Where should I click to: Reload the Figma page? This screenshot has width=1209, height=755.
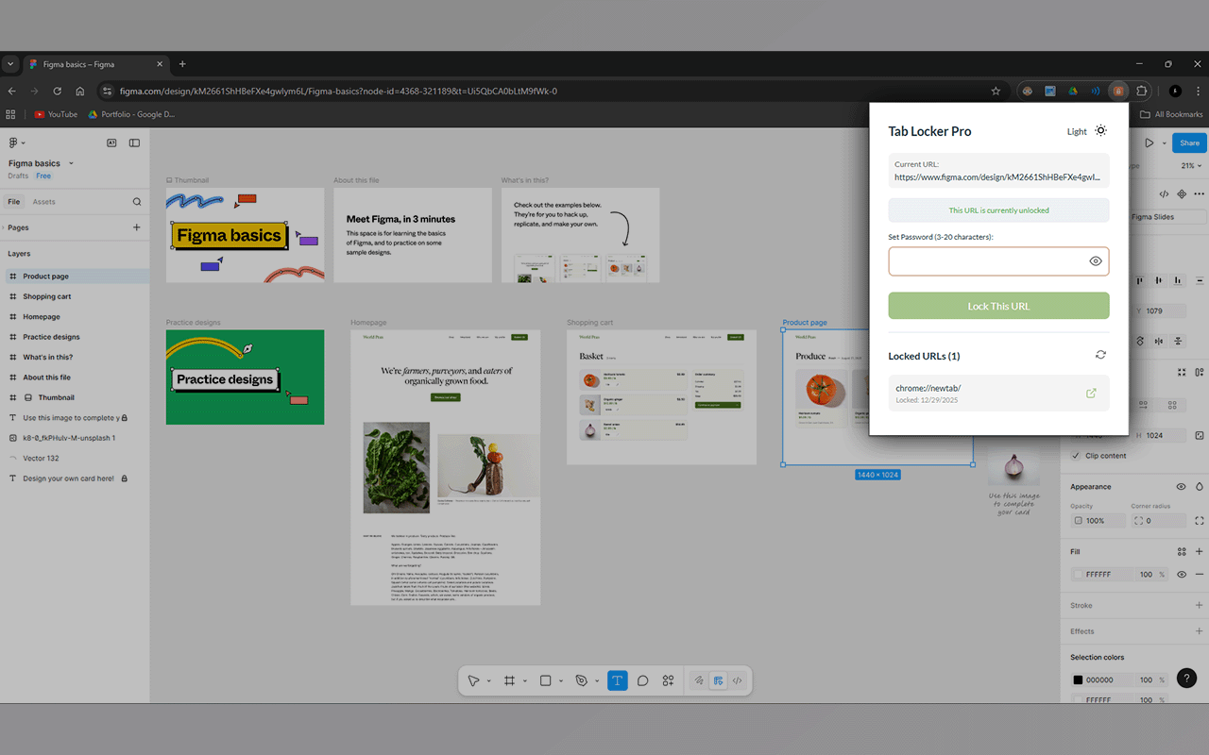[x=58, y=92]
